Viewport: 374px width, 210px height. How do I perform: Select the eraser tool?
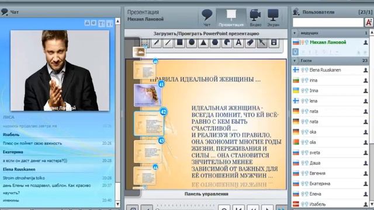(250, 43)
